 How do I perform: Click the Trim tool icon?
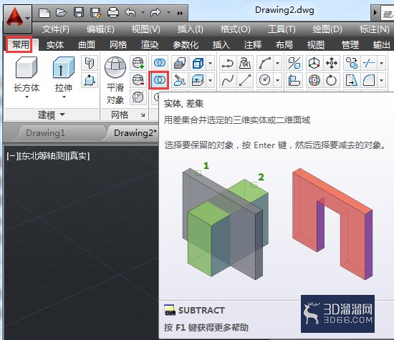tap(369, 63)
